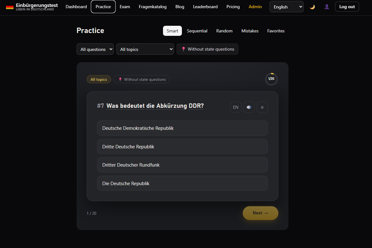Pick the answer Dritter Deutscher Rundfunk
The height and width of the screenshot is (248, 372).
coord(183,165)
